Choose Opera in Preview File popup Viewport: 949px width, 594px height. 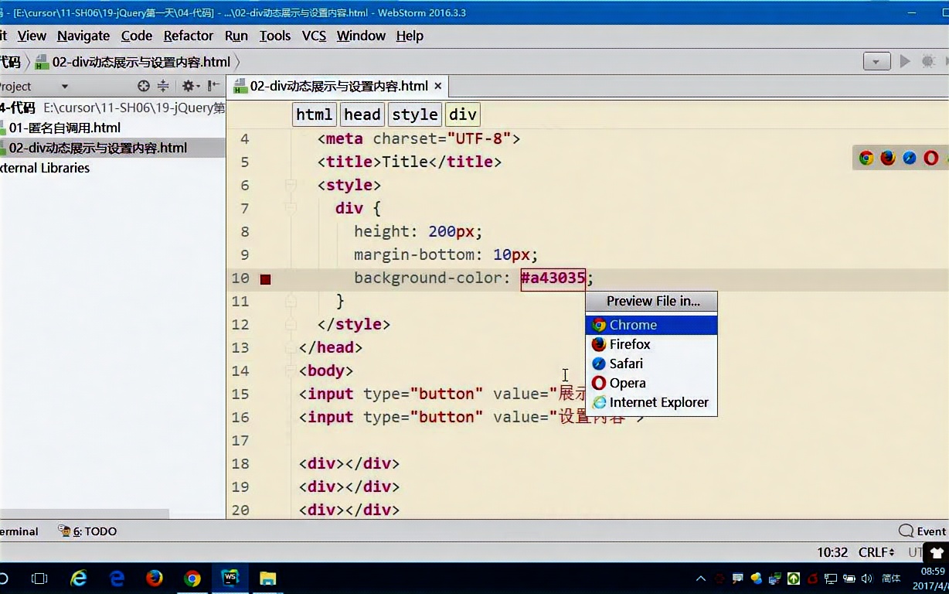point(651,383)
